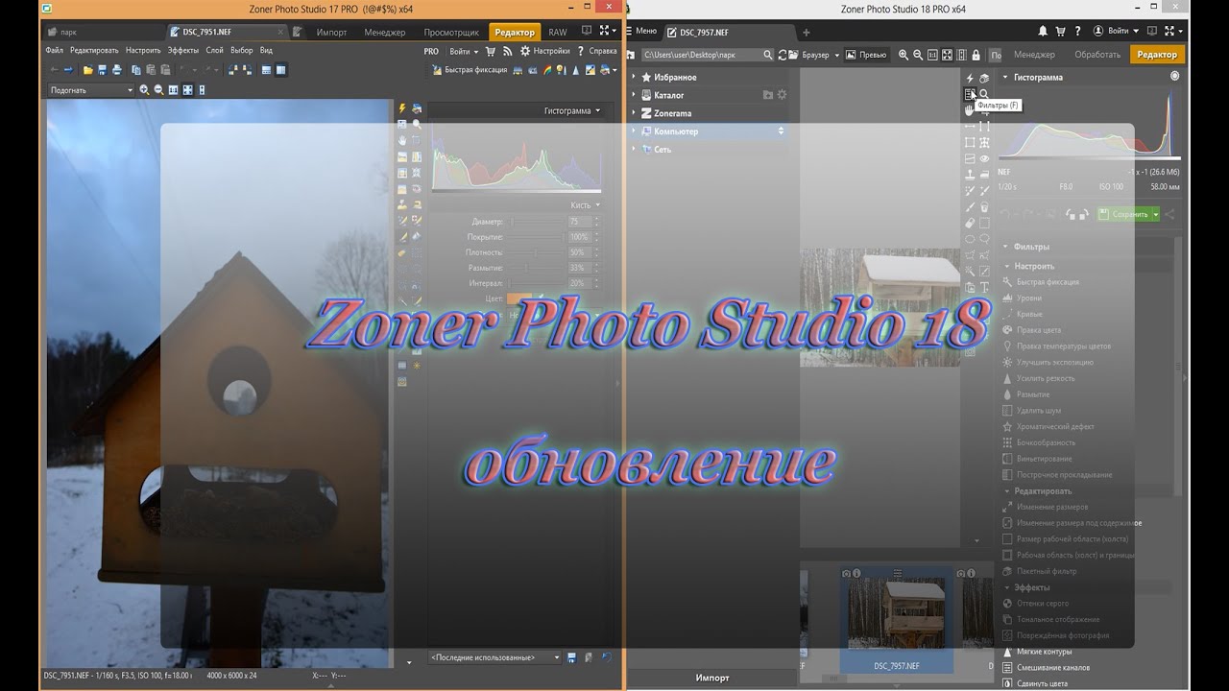This screenshot has width=1229, height=691.
Task: Select the DSC_7957.NEF filmstrip thumbnail
Action: pyautogui.click(x=896, y=619)
